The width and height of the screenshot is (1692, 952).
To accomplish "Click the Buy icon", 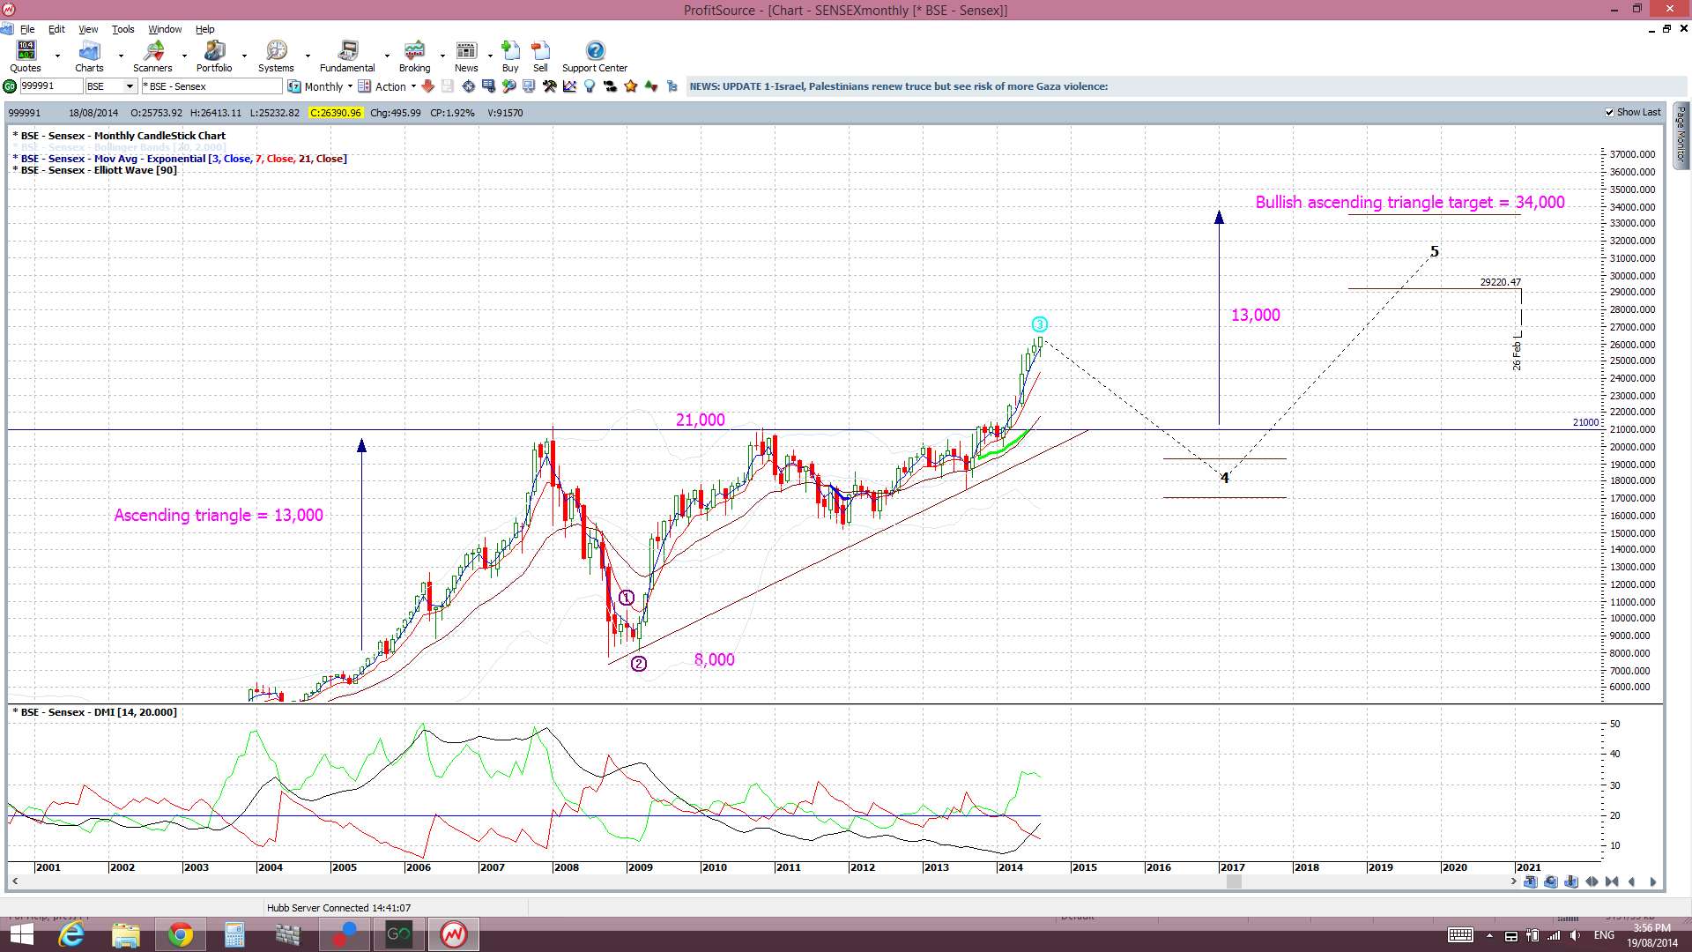I will [x=510, y=56].
